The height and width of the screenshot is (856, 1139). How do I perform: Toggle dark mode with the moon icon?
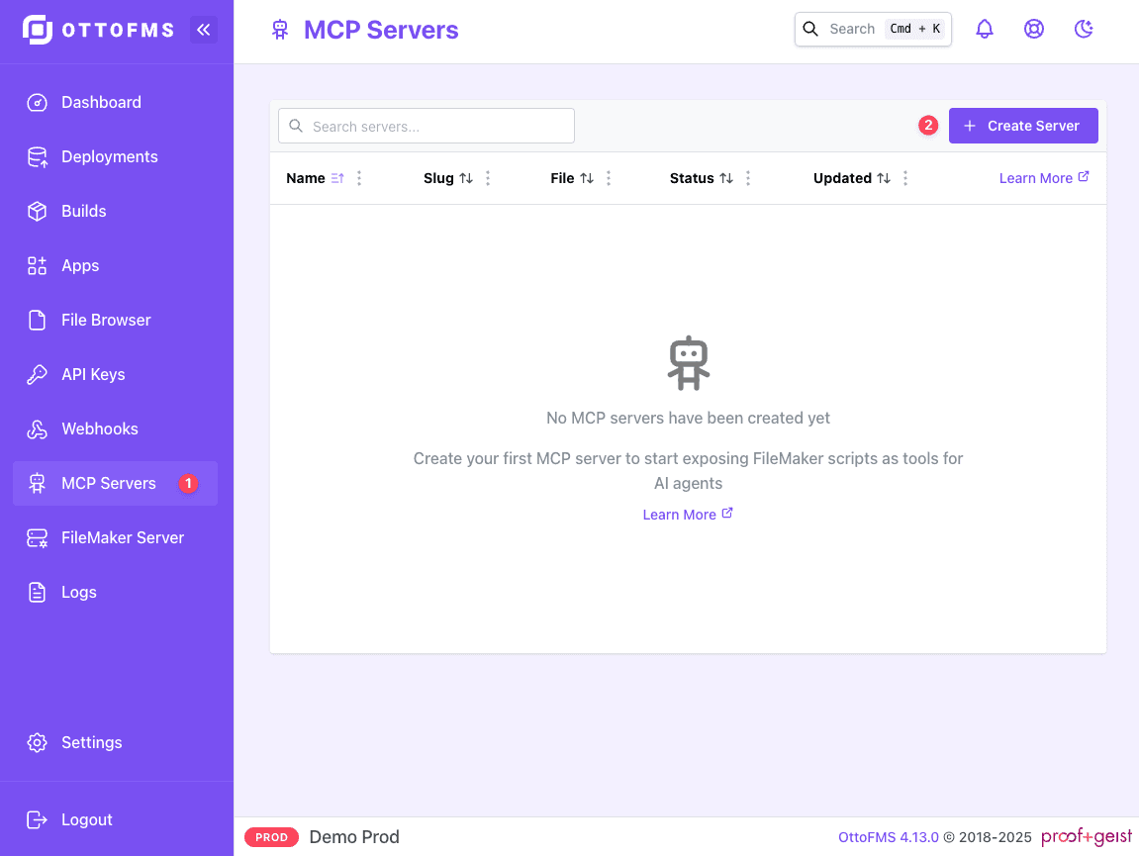1084,29
